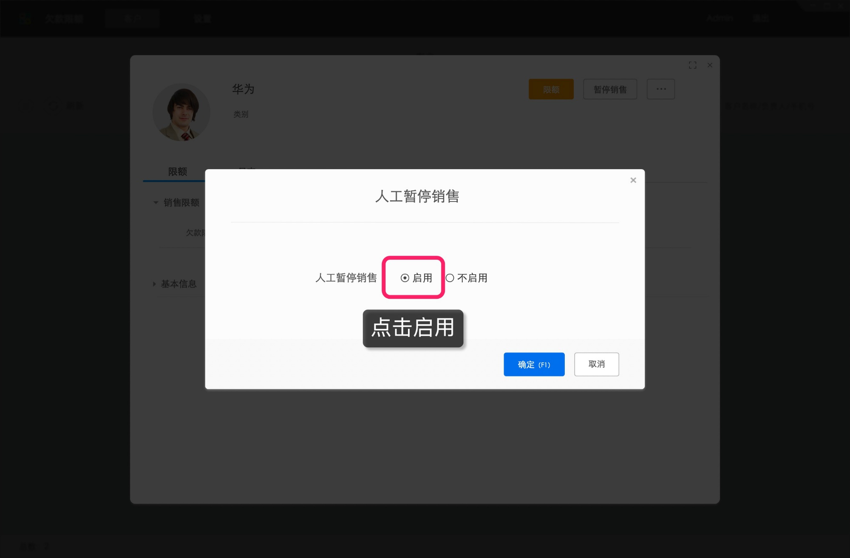Click the 欠款限额 title in top bar

[65, 18]
